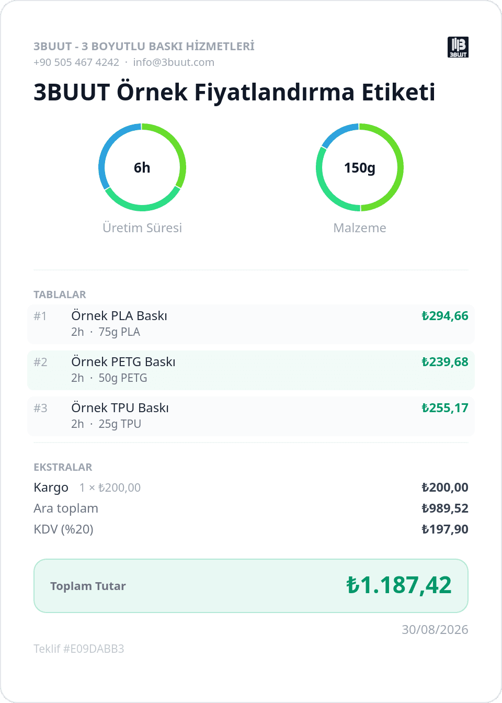Click the info@3buut.com email address
The height and width of the screenshot is (703, 502).
174,62
